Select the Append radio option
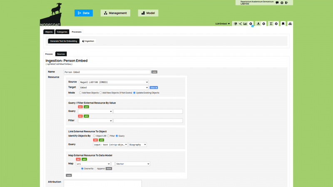 [x=96, y=169]
